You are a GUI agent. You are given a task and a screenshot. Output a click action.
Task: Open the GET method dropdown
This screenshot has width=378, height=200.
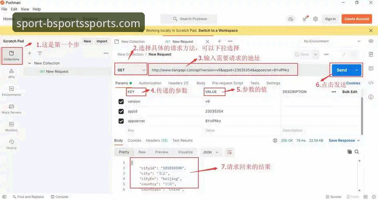tap(131, 70)
